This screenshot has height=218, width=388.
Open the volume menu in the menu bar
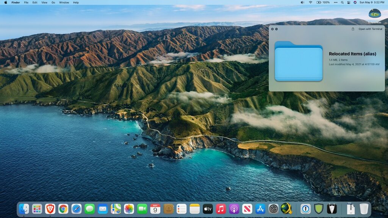tap(302, 2)
